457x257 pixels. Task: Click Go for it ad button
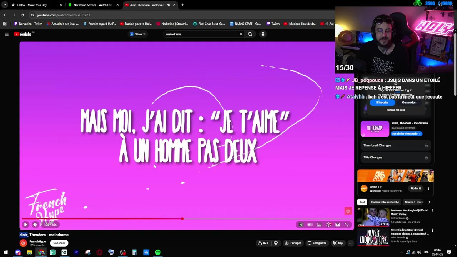(x=416, y=188)
